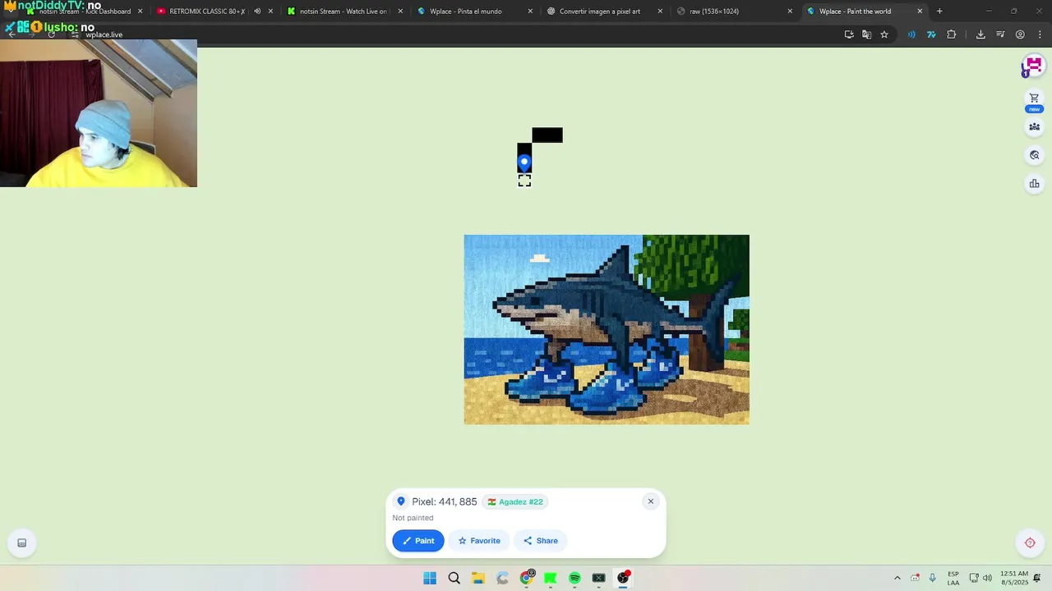
Task: Add pixel to Favorite
Action: (x=479, y=541)
